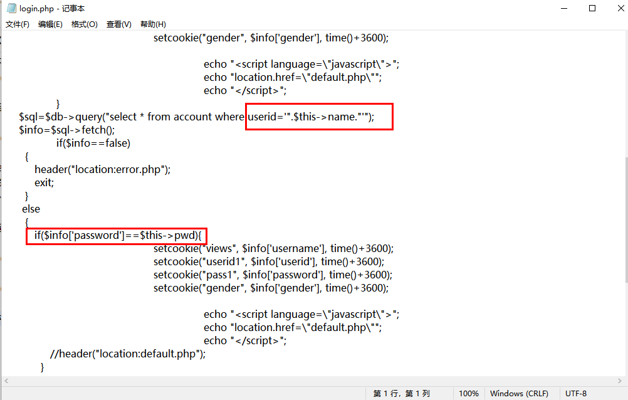Open the 帮助(H) menu
This screenshot has height=400, width=628.
point(153,24)
